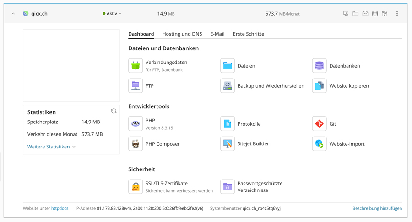Launch PHP Composer
Viewport: 412px width, 222px height.
point(162,144)
